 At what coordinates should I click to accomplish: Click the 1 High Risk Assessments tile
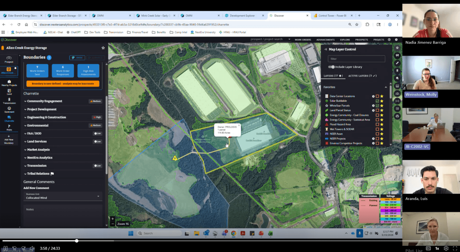click(x=88, y=71)
